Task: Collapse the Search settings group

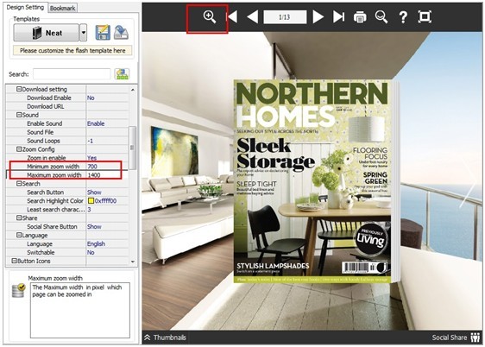Action: (19, 183)
